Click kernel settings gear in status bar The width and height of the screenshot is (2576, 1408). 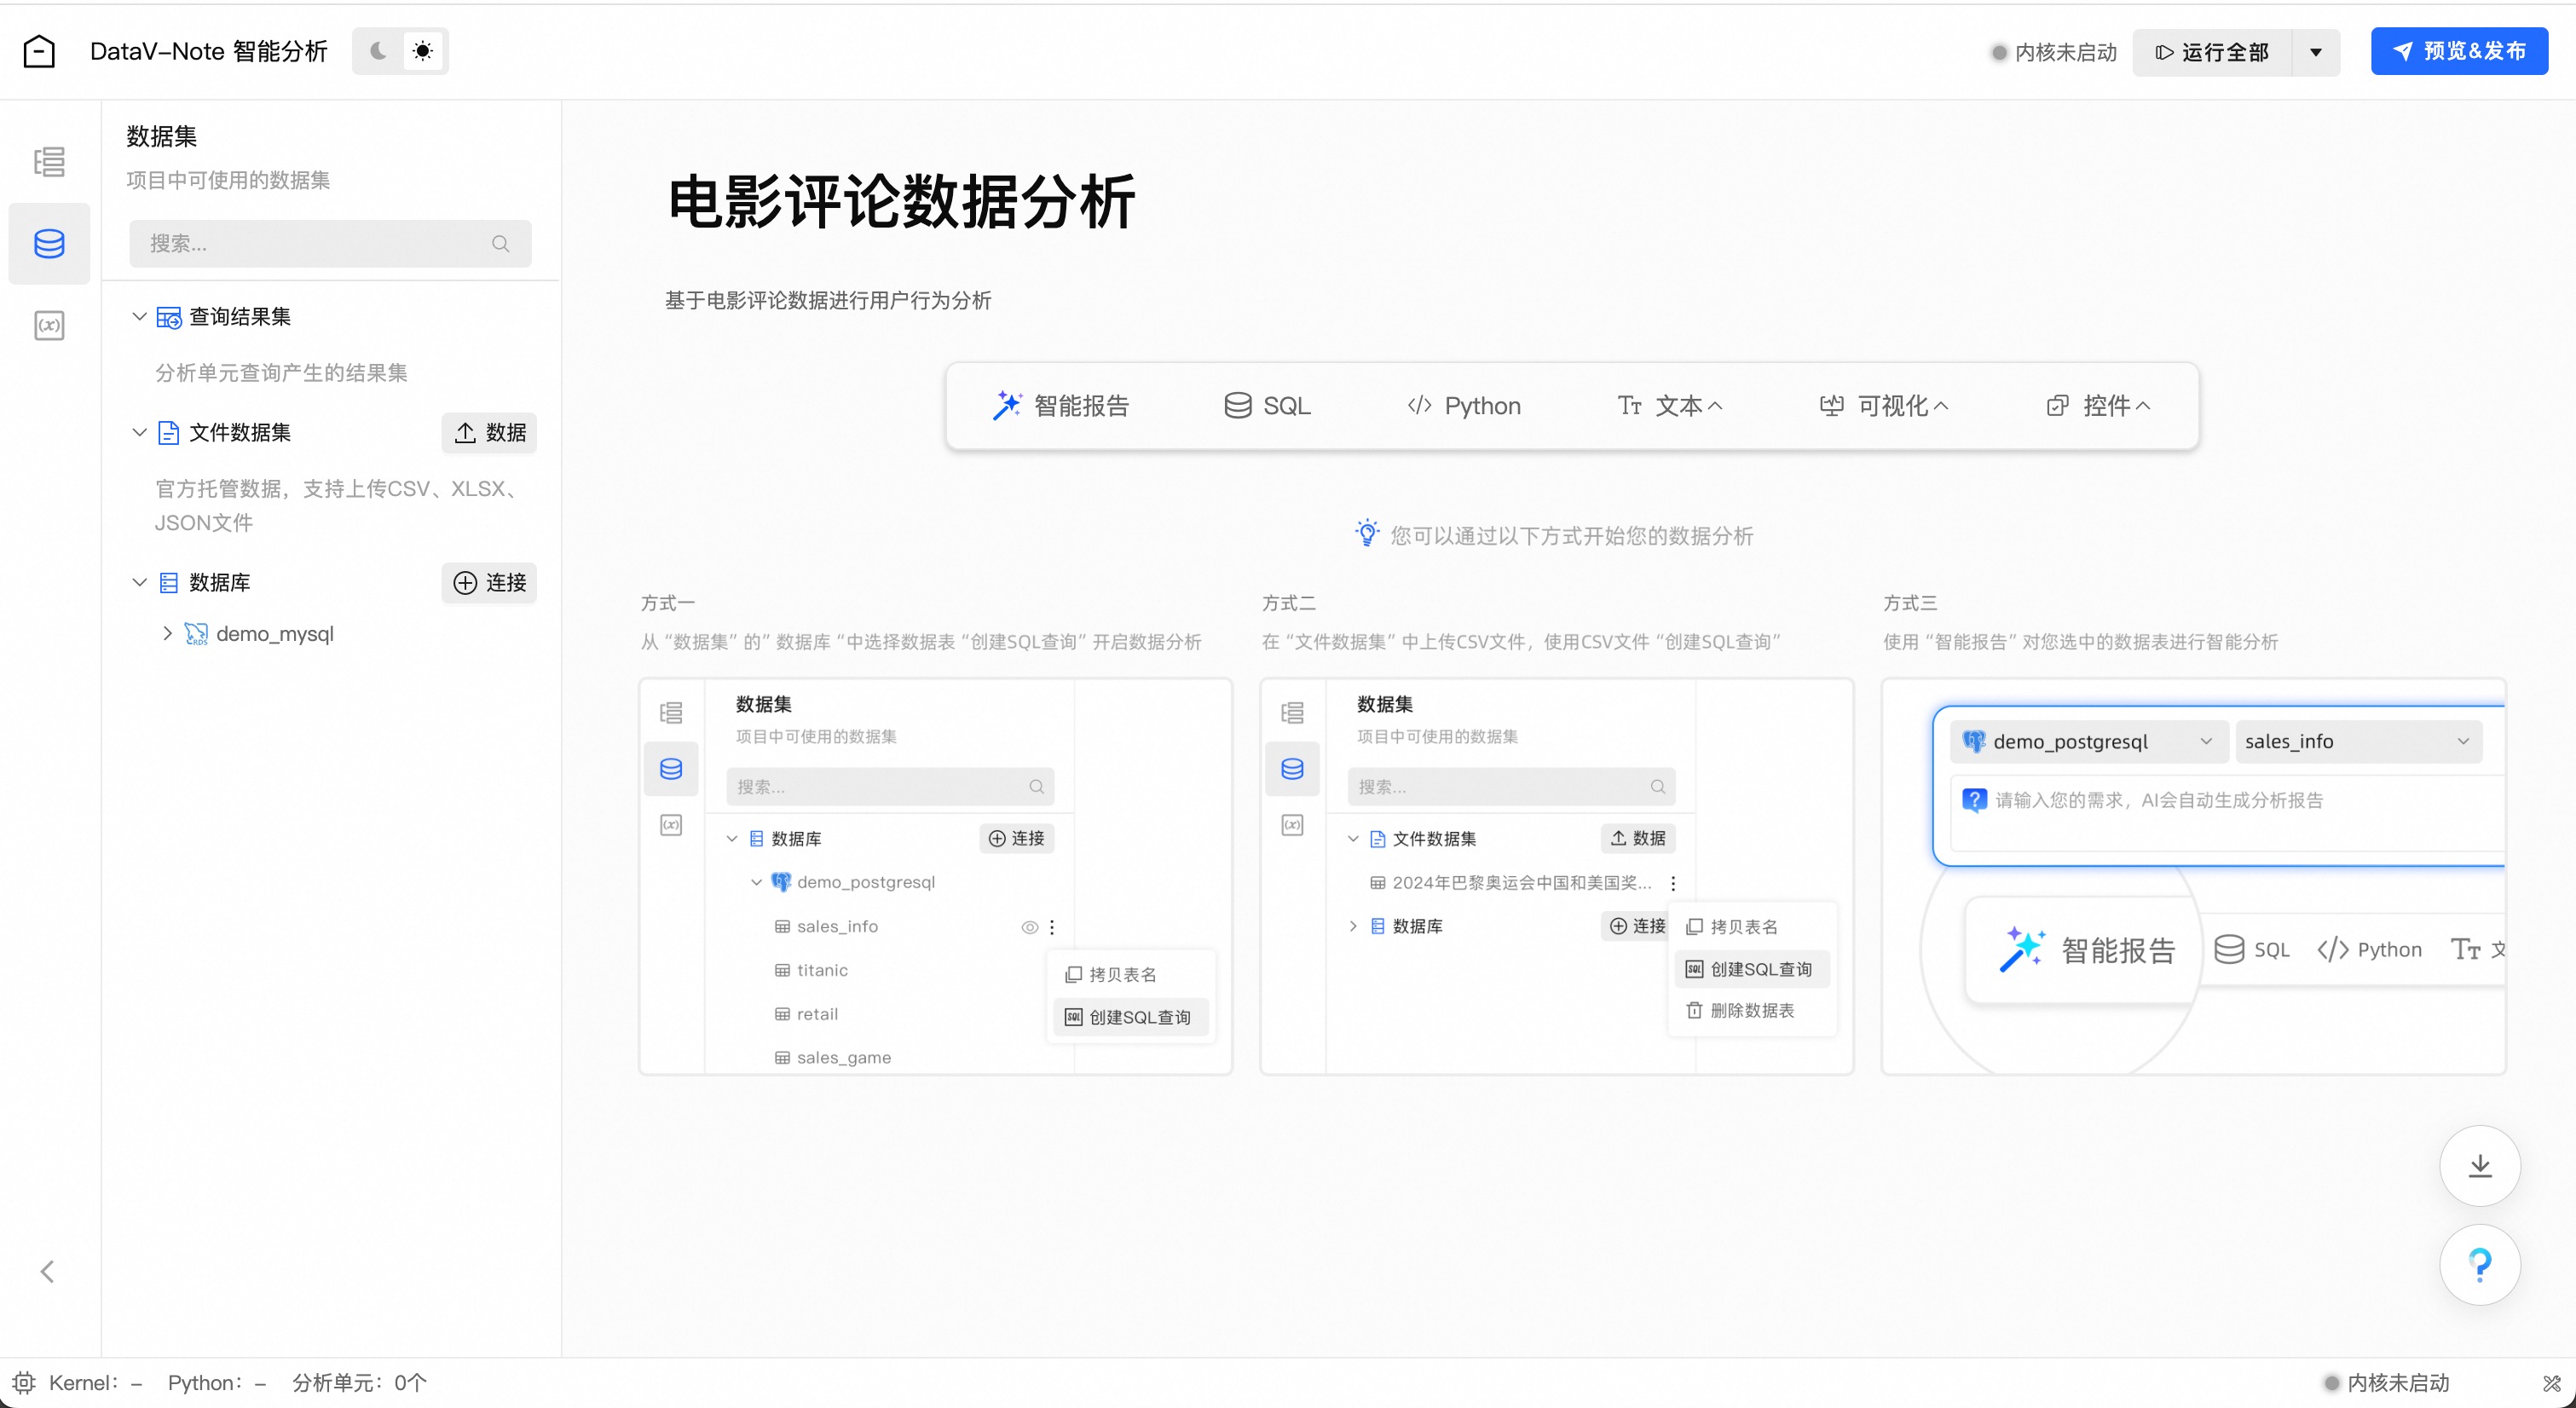coord(24,1382)
